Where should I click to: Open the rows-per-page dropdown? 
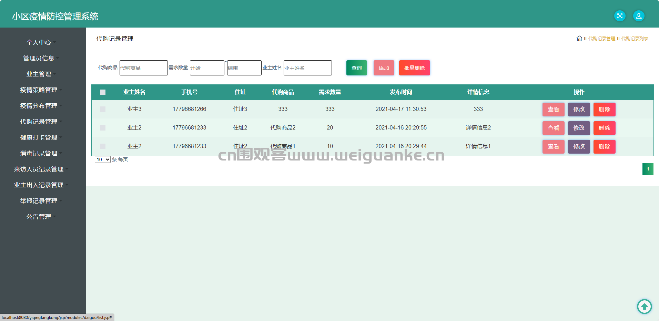coord(103,159)
